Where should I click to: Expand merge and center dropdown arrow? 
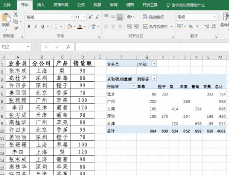tap(172, 27)
